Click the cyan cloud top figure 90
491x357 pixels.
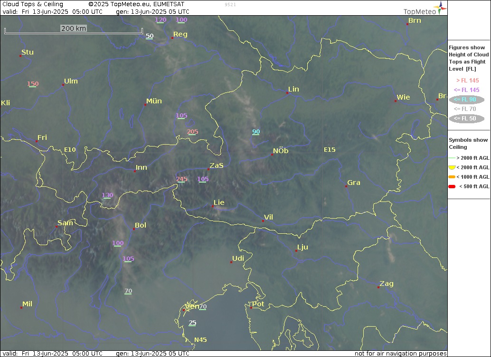click(x=256, y=132)
